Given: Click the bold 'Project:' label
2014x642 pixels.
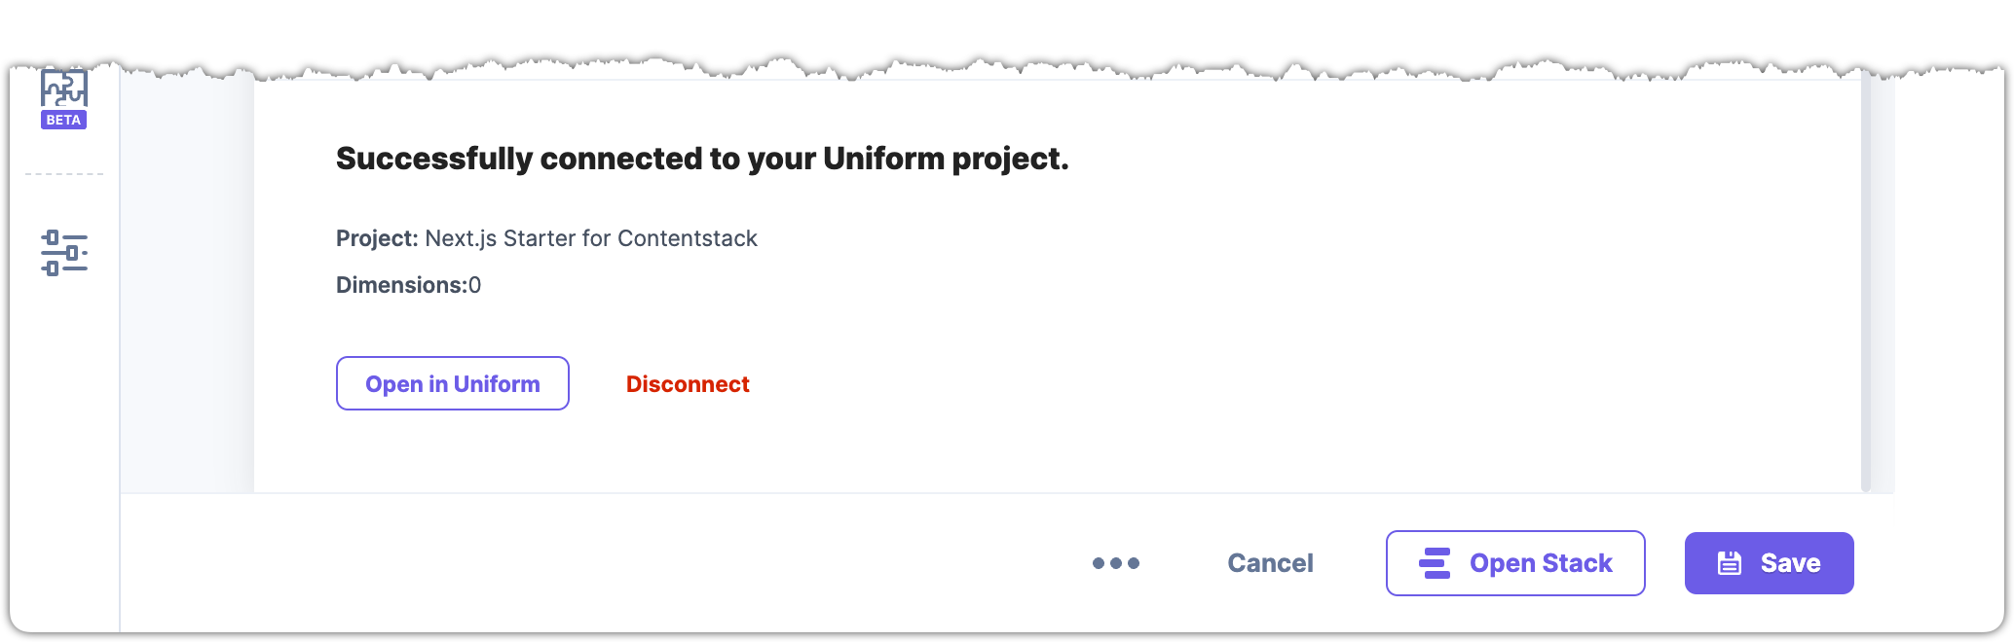Looking at the screenshot, I should [377, 238].
